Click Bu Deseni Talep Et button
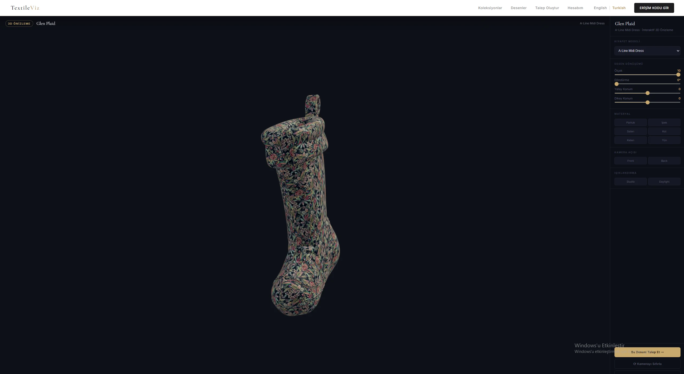The image size is (684, 374). (x=647, y=352)
